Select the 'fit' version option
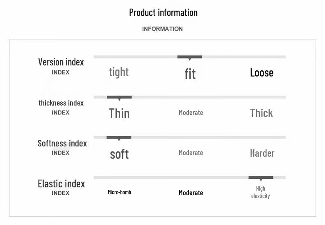The width and height of the screenshot is (325, 225). [x=190, y=74]
